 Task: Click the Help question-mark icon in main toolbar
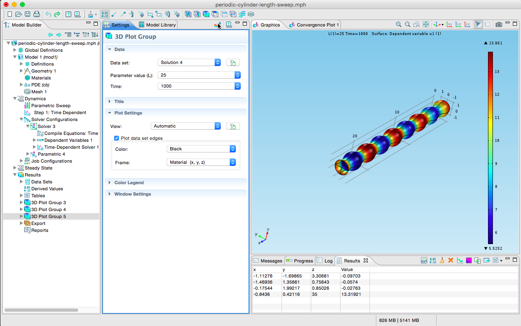click(68, 14)
